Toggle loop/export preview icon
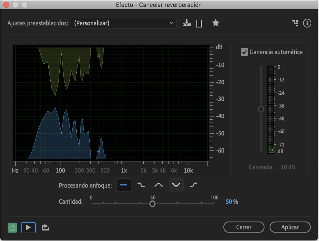 click(45, 228)
